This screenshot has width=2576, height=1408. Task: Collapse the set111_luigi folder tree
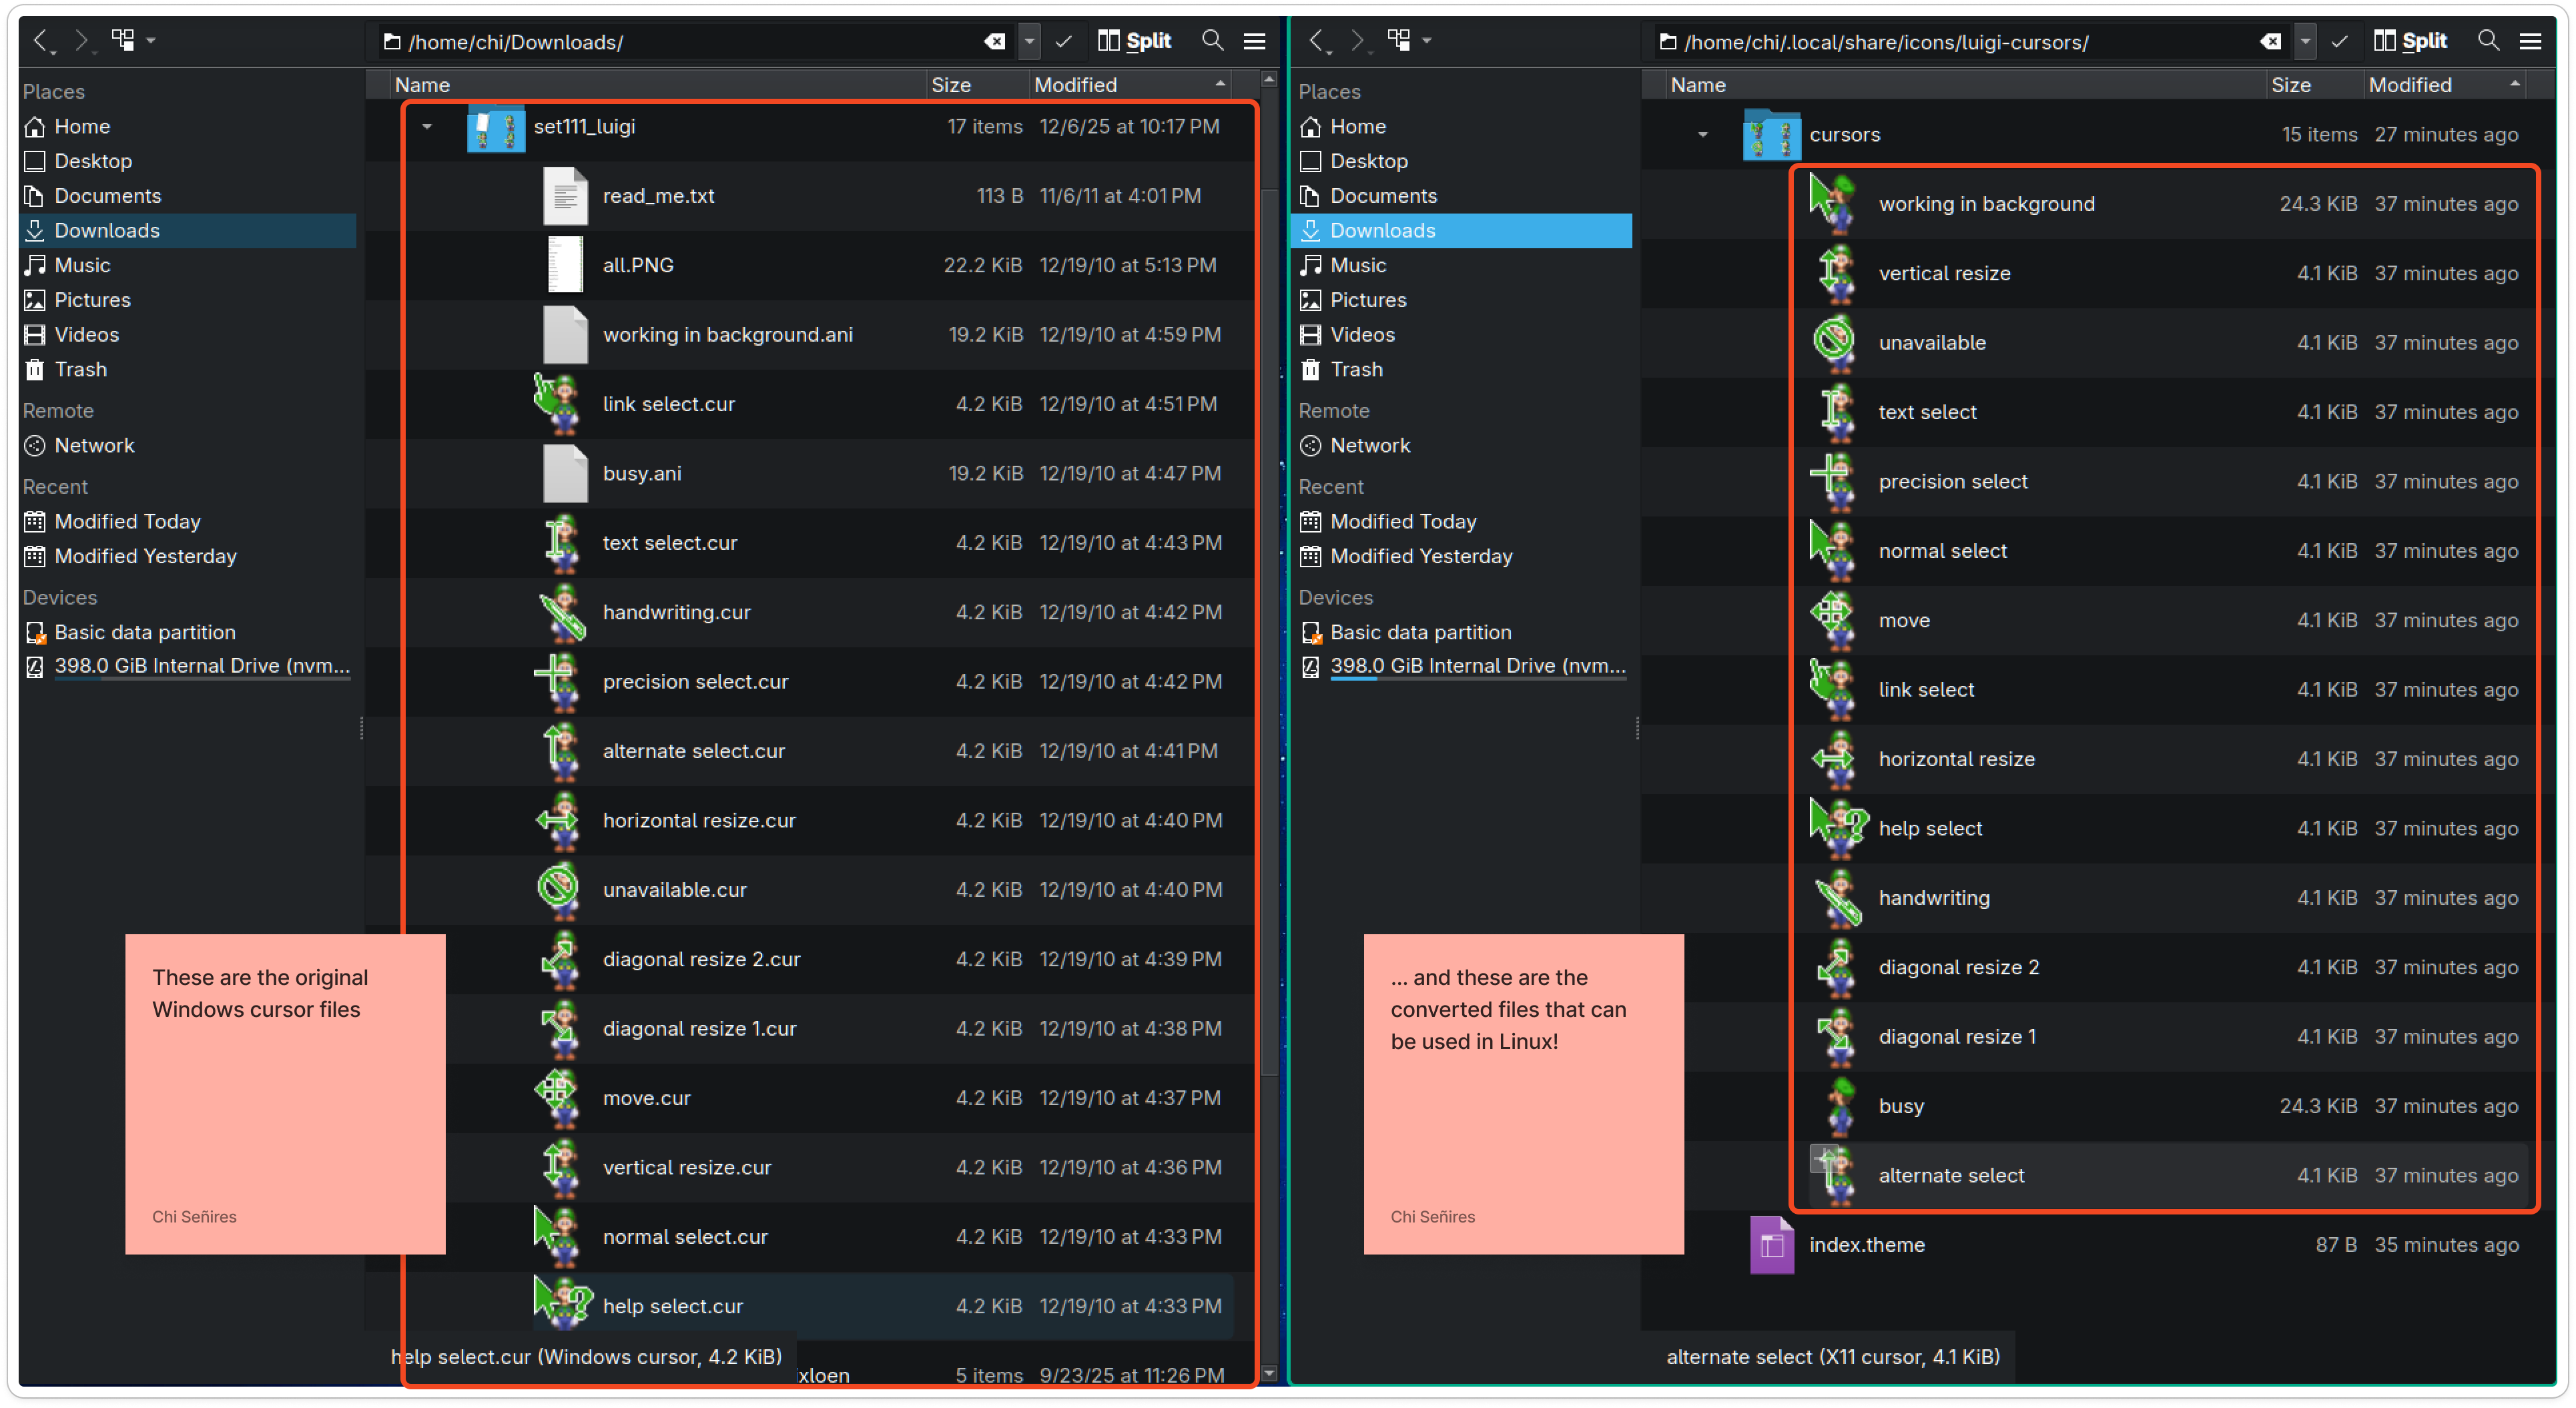coord(428,127)
